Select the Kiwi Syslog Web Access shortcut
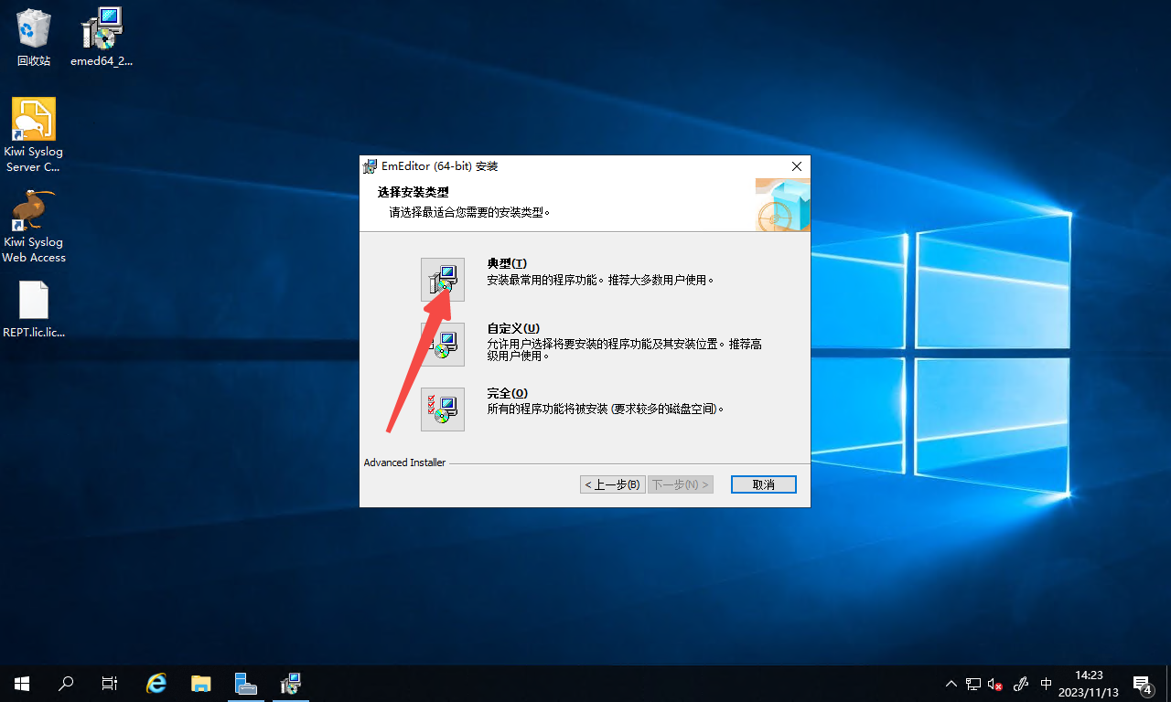This screenshot has width=1171, height=702. 34,224
